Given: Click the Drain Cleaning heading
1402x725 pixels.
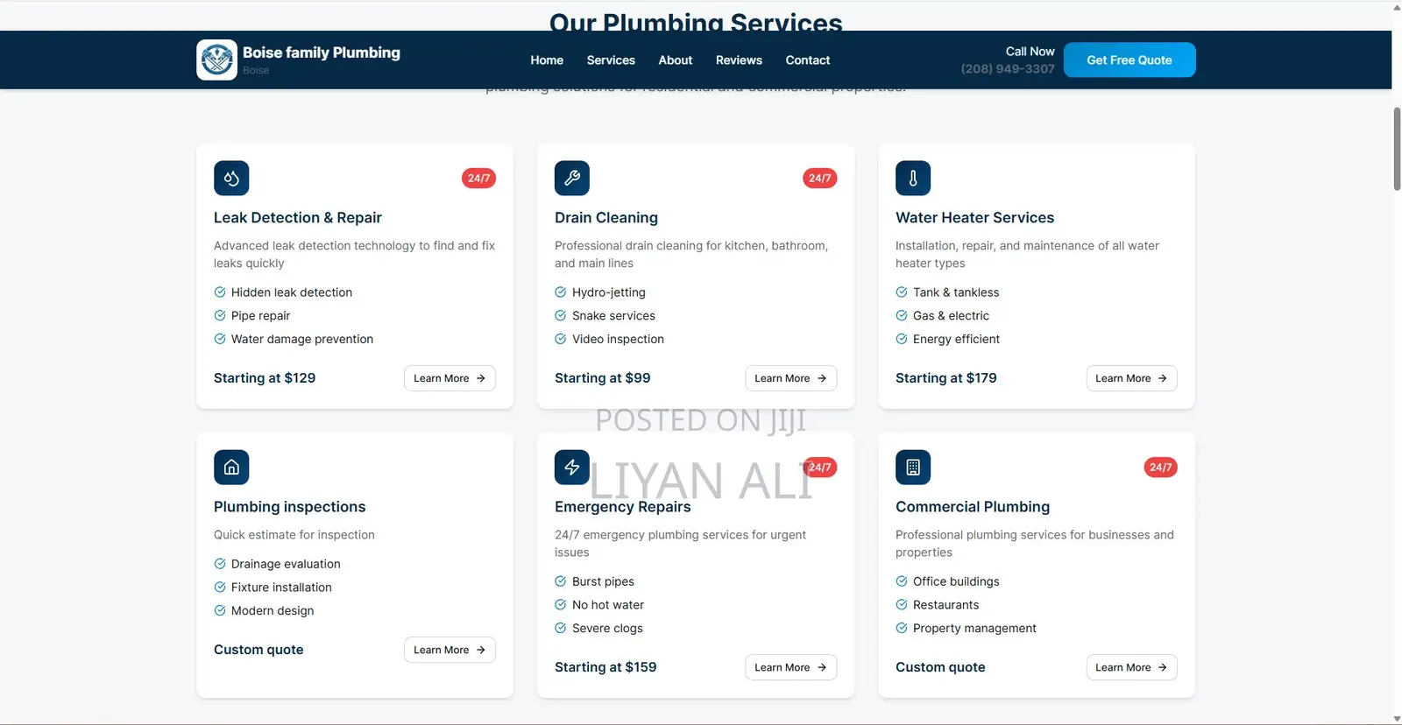Looking at the screenshot, I should (x=606, y=217).
